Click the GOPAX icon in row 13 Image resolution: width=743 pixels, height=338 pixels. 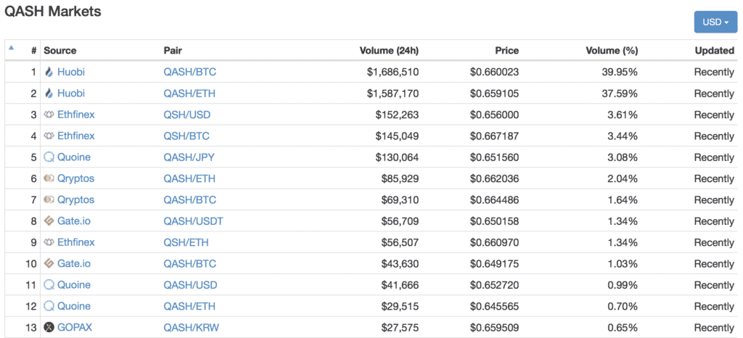click(49, 328)
